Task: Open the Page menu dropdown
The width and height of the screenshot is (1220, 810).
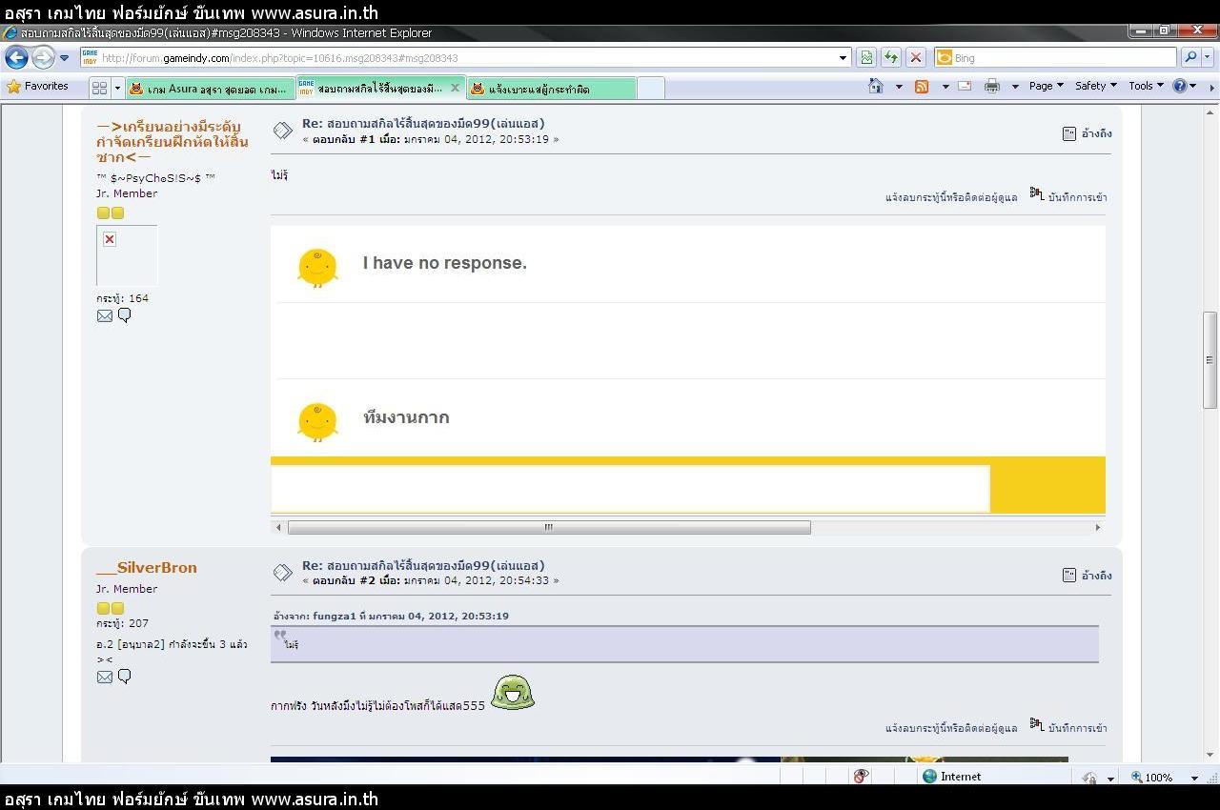Action: (1046, 86)
